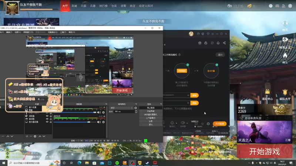
Task: Open first mixer channel settings gear
Action: (x=104, y=113)
